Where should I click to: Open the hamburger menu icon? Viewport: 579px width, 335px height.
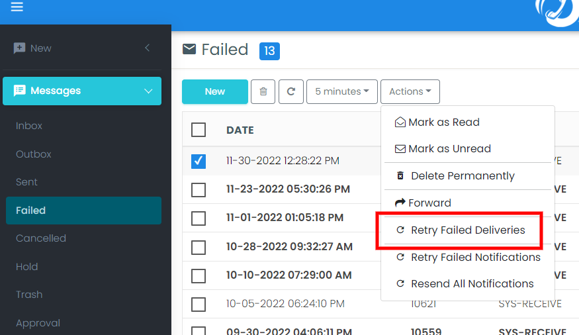pos(17,7)
